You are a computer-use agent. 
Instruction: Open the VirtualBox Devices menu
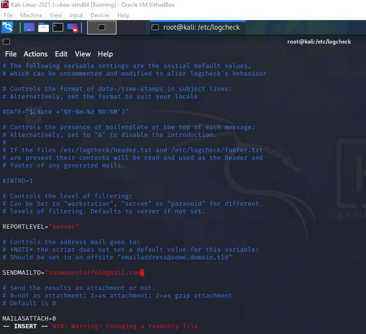100,15
